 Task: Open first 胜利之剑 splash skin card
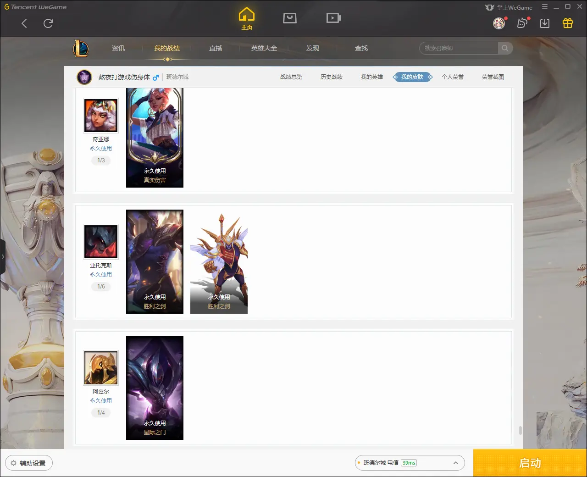[155, 261]
